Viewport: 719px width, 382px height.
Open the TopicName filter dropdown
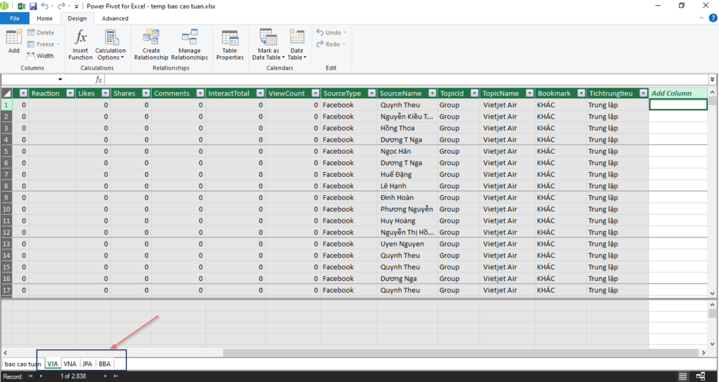tap(529, 93)
